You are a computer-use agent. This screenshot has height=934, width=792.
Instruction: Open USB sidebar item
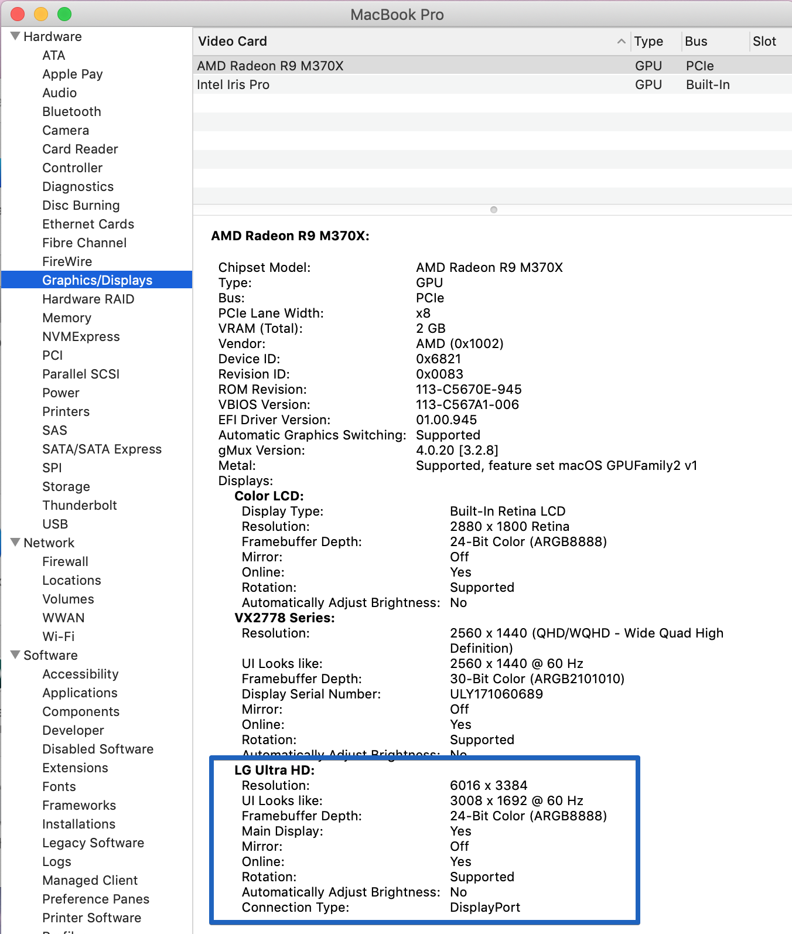click(55, 524)
